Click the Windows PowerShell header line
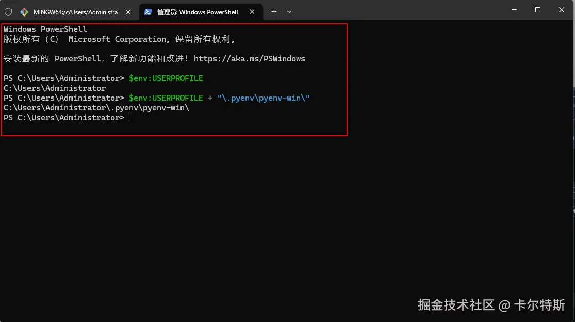The image size is (575, 322). [x=45, y=29]
